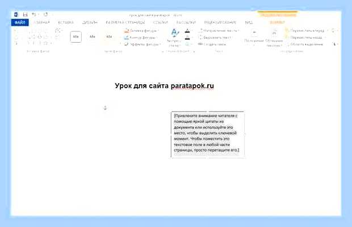
Task: Select the second Abc shape style
Action: tap(93, 36)
